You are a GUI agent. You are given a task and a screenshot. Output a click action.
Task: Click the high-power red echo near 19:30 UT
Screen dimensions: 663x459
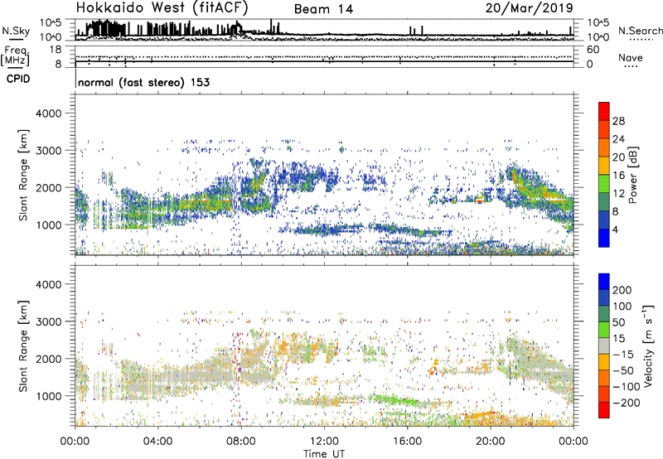pos(480,200)
